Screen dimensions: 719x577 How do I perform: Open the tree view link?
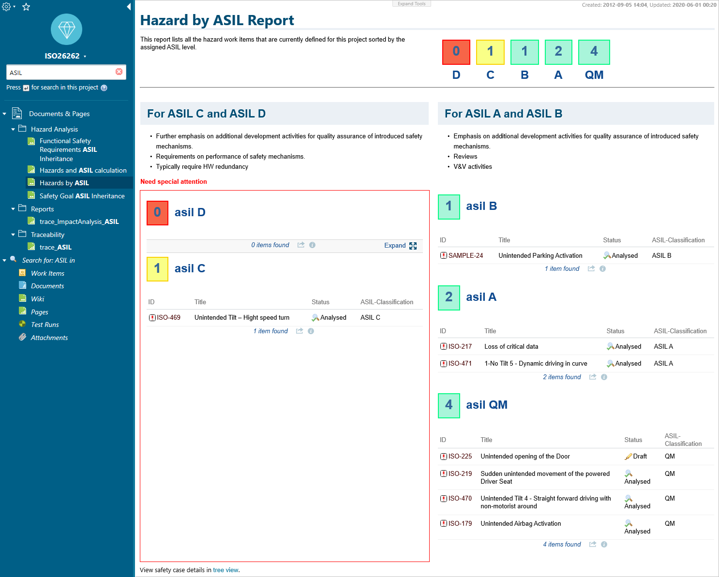(x=225, y=570)
